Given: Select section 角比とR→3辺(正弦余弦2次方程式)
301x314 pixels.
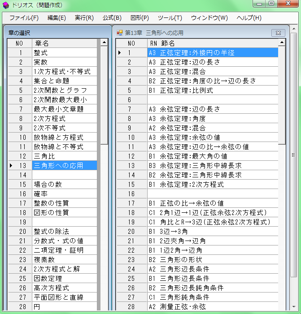Looking at the screenshot, I should [213, 222].
